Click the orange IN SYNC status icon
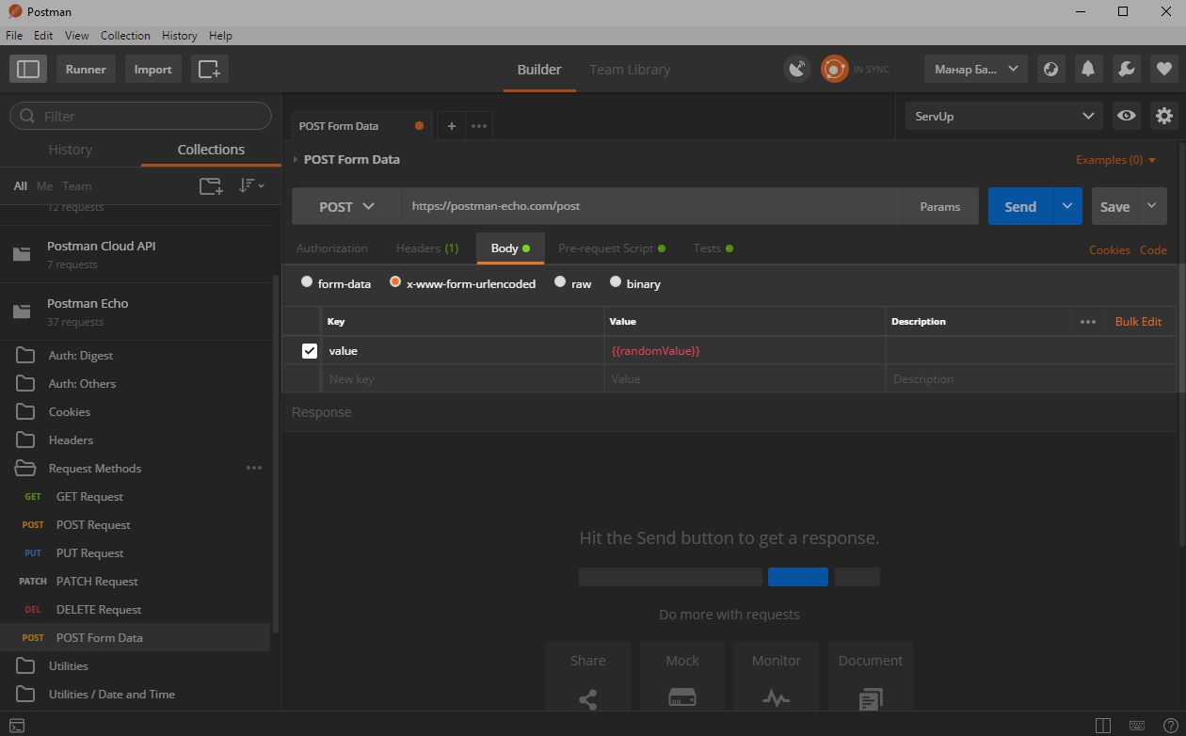The width and height of the screenshot is (1186, 736). point(834,69)
